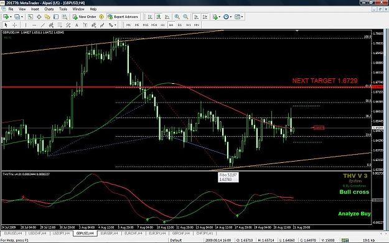Open the Market Watch window icon
The width and height of the screenshot is (389, 243).
click(x=30, y=17)
